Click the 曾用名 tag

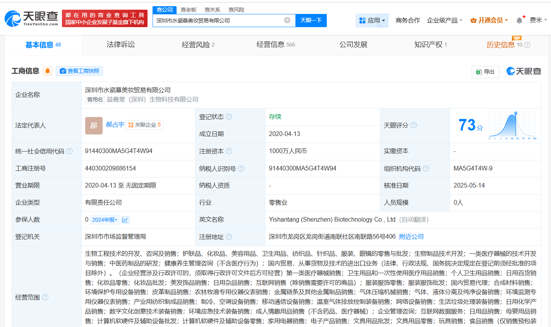95,100
